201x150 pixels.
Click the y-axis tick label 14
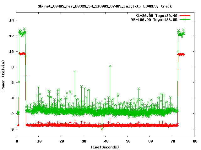pyautogui.click(x=11, y=20)
